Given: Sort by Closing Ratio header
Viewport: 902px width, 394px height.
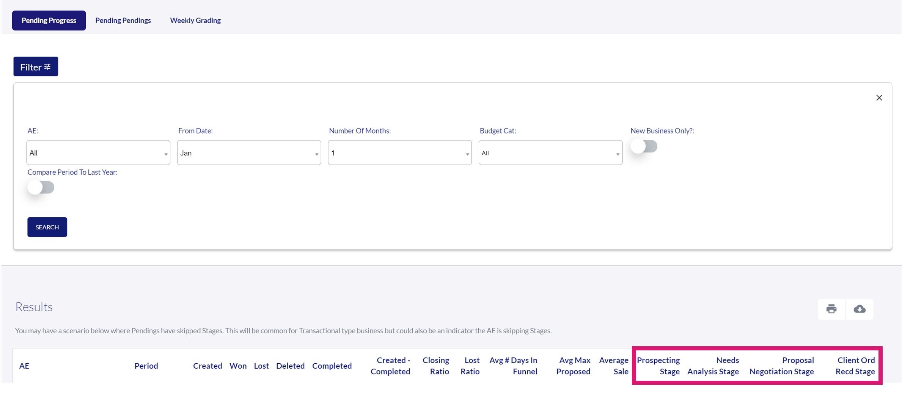Looking at the screenshot, I should tap(436, 366).
